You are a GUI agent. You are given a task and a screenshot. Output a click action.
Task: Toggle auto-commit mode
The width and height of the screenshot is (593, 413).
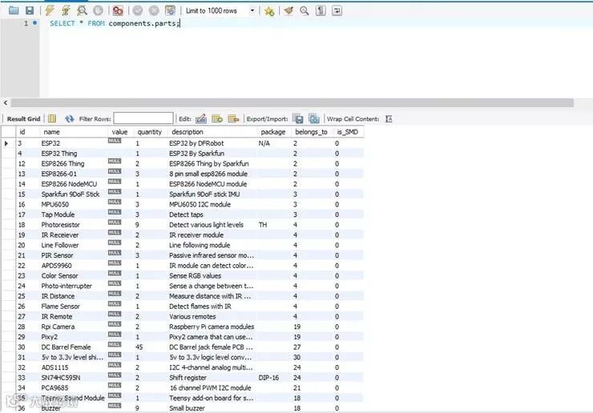[170, 10]
